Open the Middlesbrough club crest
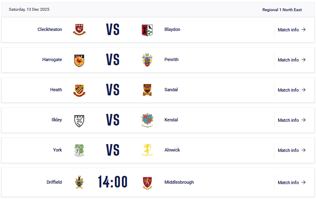The height and width of the screenshot is (199, 316). coord(147,182)
